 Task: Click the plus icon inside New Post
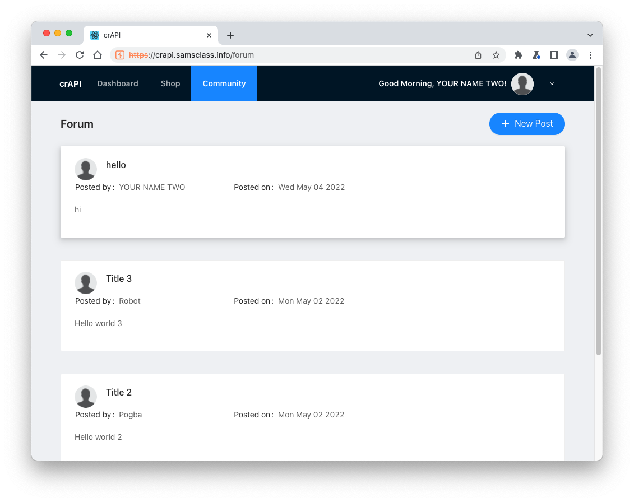[506, 123]
